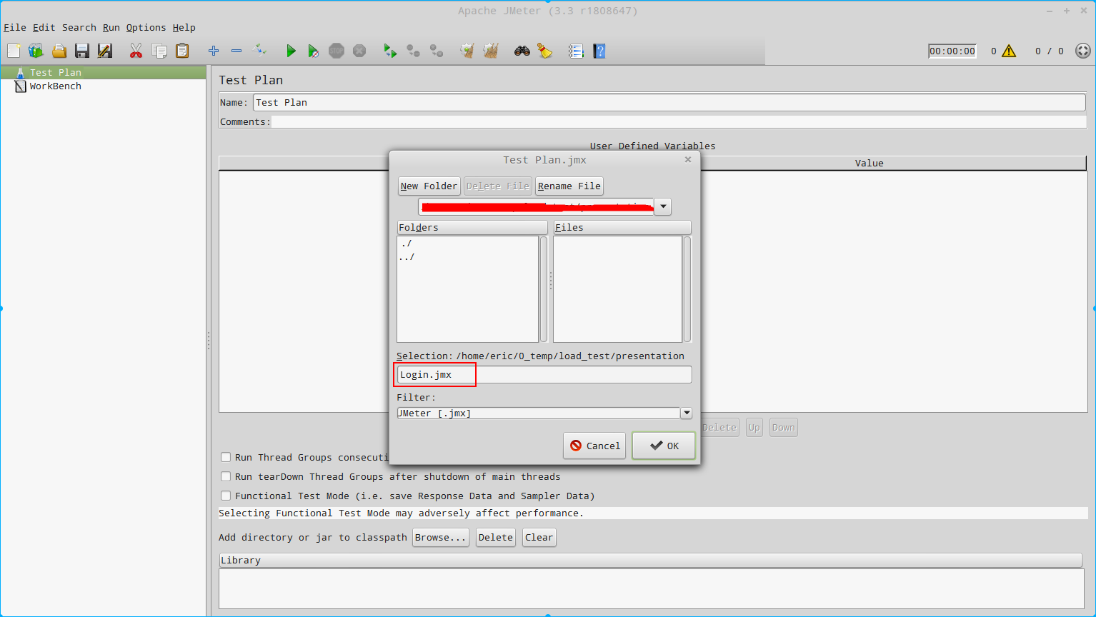Image resolution: width=1096 pixels, height=617 pixels.
Task: Click the Test Plan Name field
Action: [x=669, y=102]
